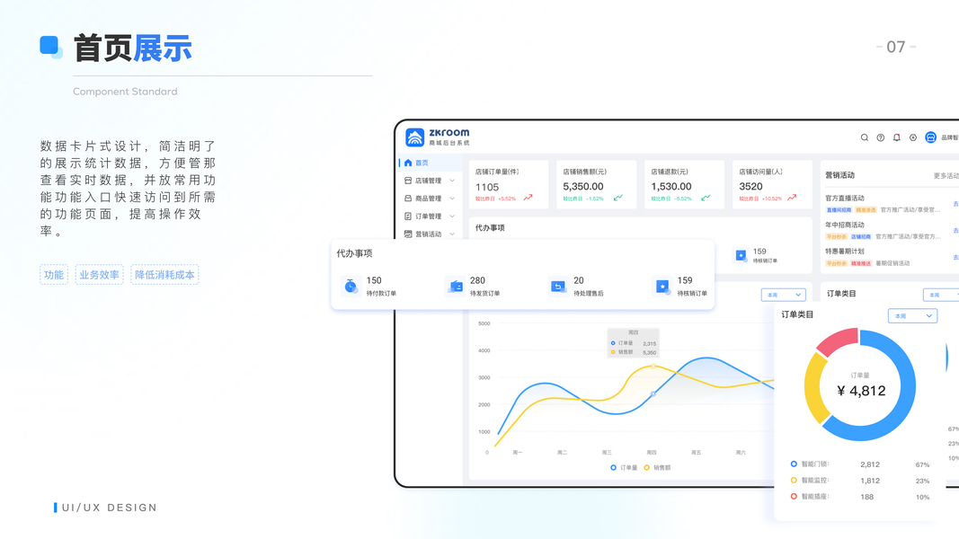Open the 特惠暑期计划 entry
959x539 pixels.
pyautogui.click(x=845, y=252)
